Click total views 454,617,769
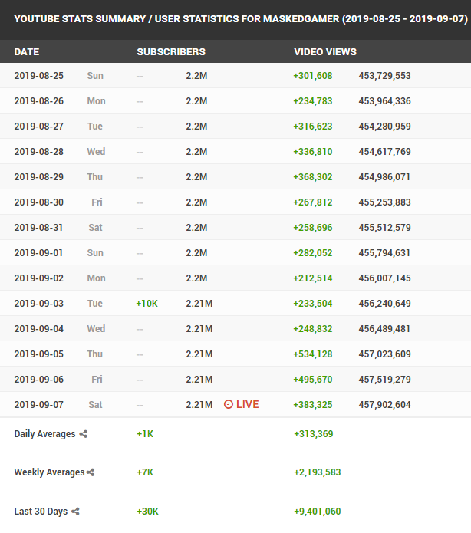471x533 pixels. point(384,152)
